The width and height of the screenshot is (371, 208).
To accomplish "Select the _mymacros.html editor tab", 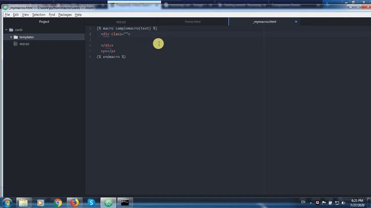I will pos(264,22).
